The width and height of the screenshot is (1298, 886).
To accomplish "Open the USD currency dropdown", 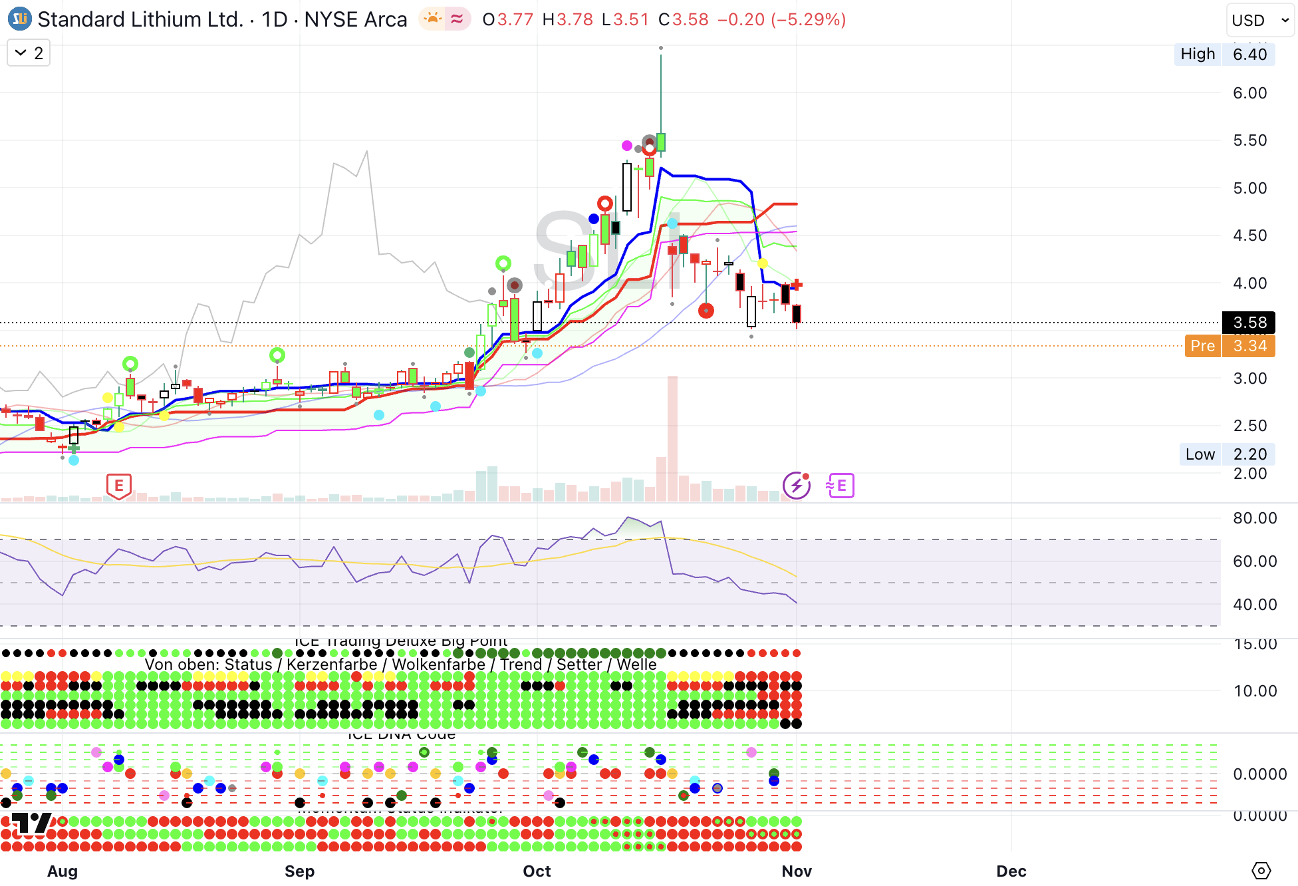I will tap(1260, 20).
